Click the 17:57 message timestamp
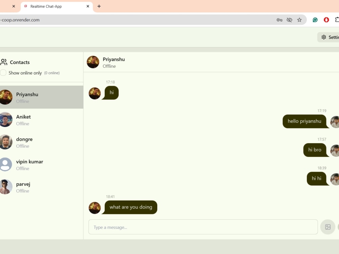 pos(322,139)
